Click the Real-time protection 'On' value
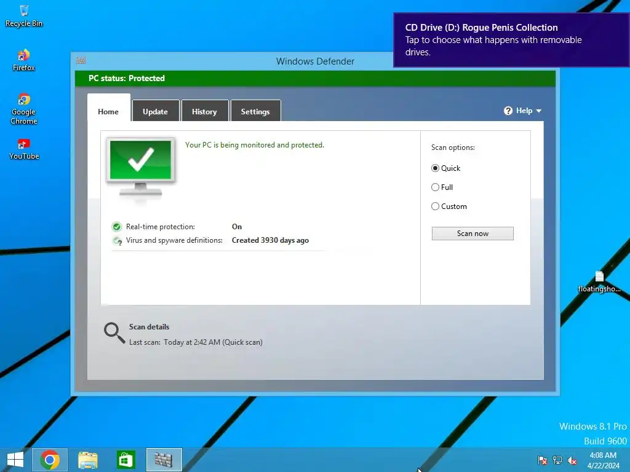630x472 pixels. point(237,227)
